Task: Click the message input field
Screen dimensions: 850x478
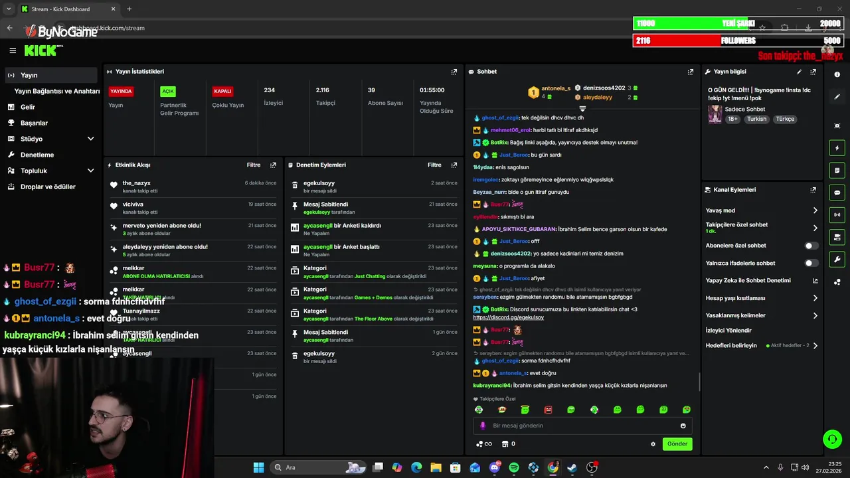Action: (x=582, y=426)
